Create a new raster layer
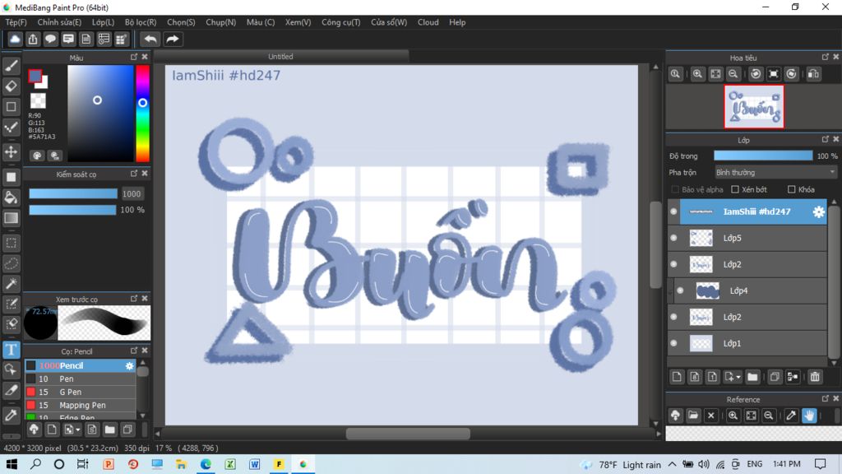 (677, 377)
